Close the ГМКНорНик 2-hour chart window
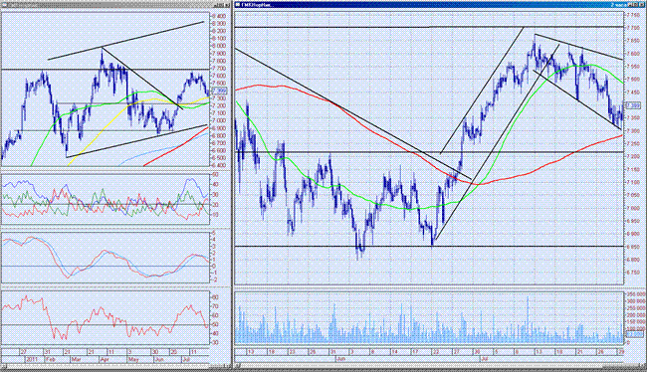 641,5
